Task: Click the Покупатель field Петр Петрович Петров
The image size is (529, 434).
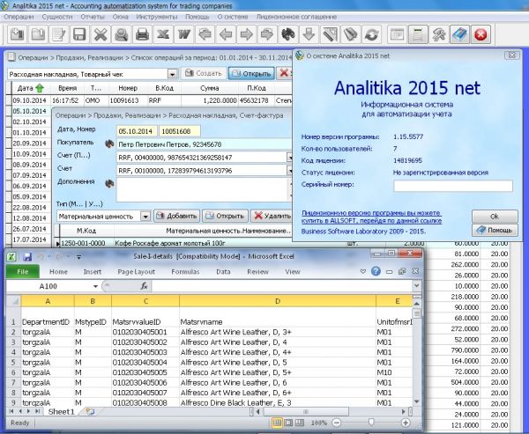Action: coord(204,144)
